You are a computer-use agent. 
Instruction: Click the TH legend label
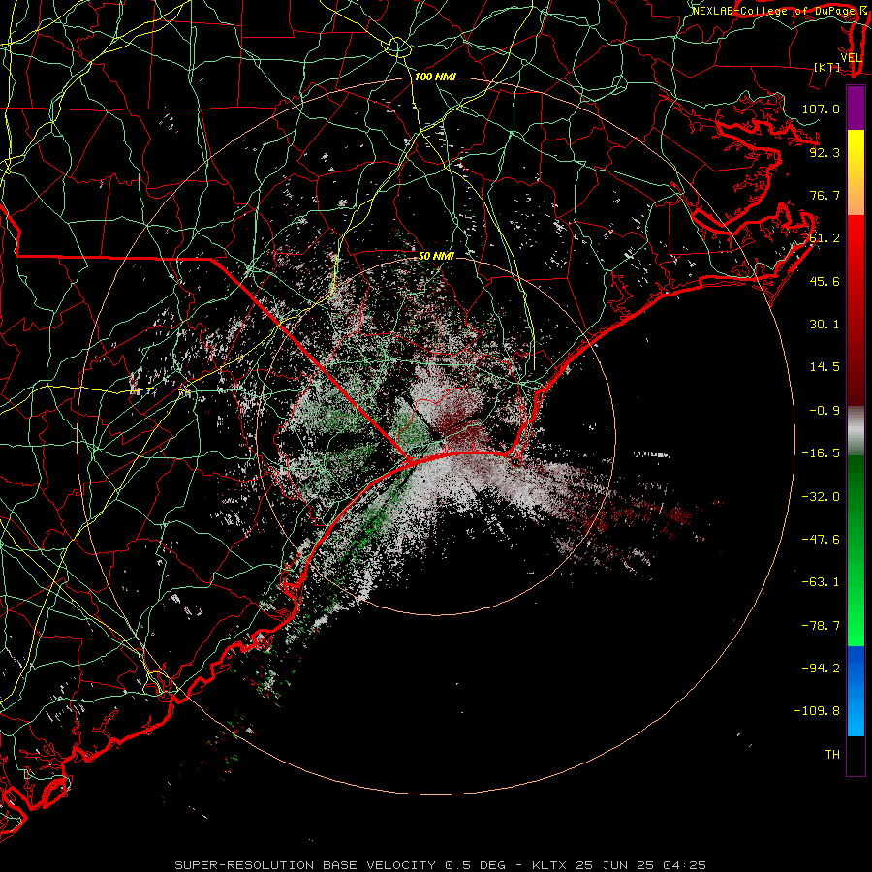pos(832,755)
